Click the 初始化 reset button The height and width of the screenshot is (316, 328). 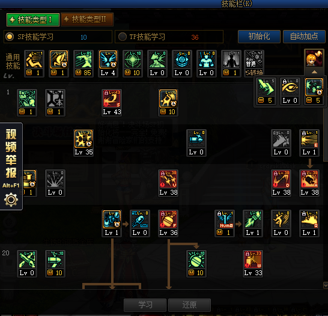click(259, 37)
